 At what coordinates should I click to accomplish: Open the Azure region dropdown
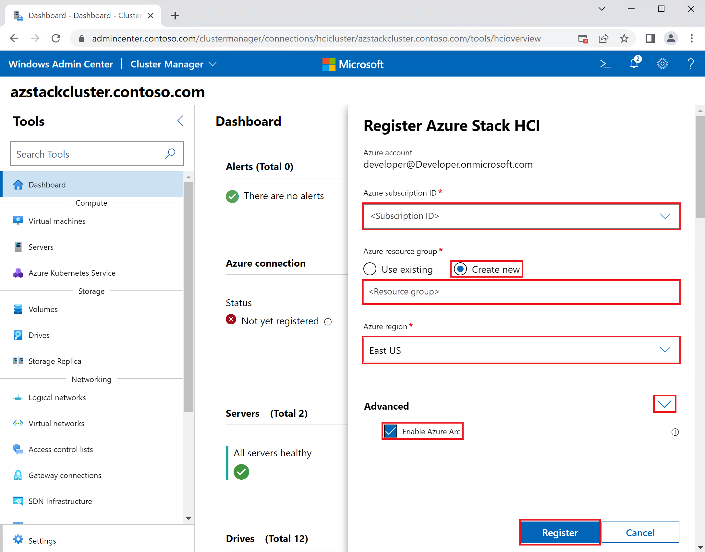[521, 350]
